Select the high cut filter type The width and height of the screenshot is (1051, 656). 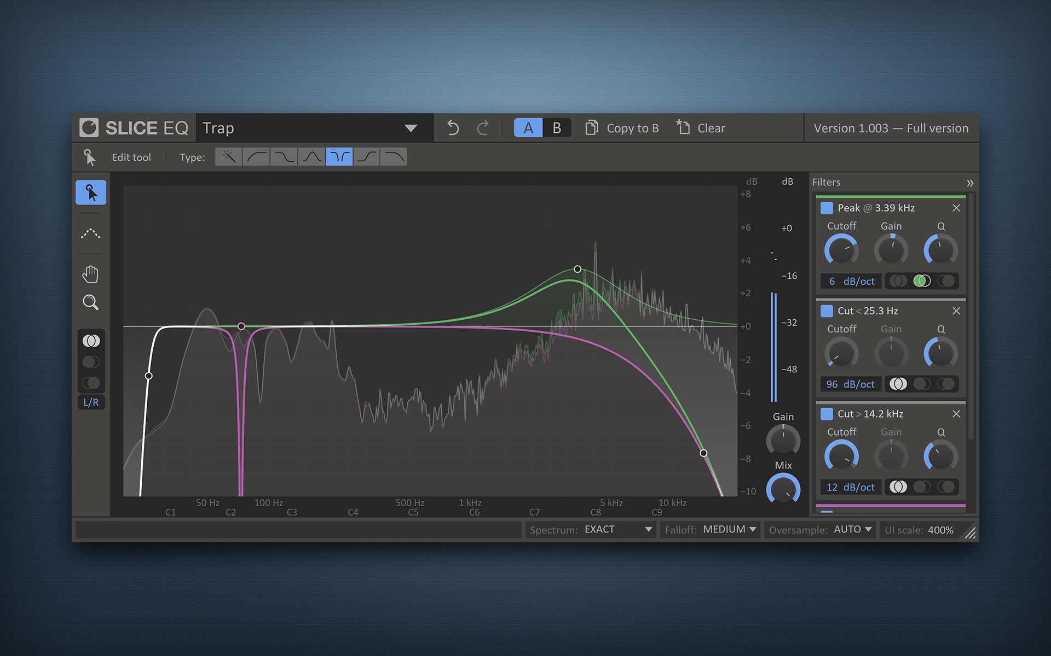coord(394,157)
